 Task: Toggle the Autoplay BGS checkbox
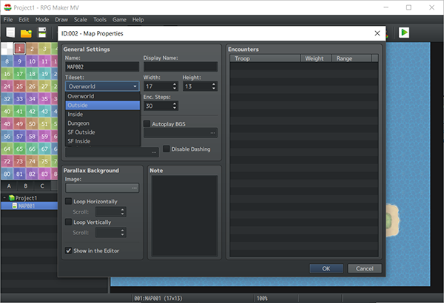point(147,124)
